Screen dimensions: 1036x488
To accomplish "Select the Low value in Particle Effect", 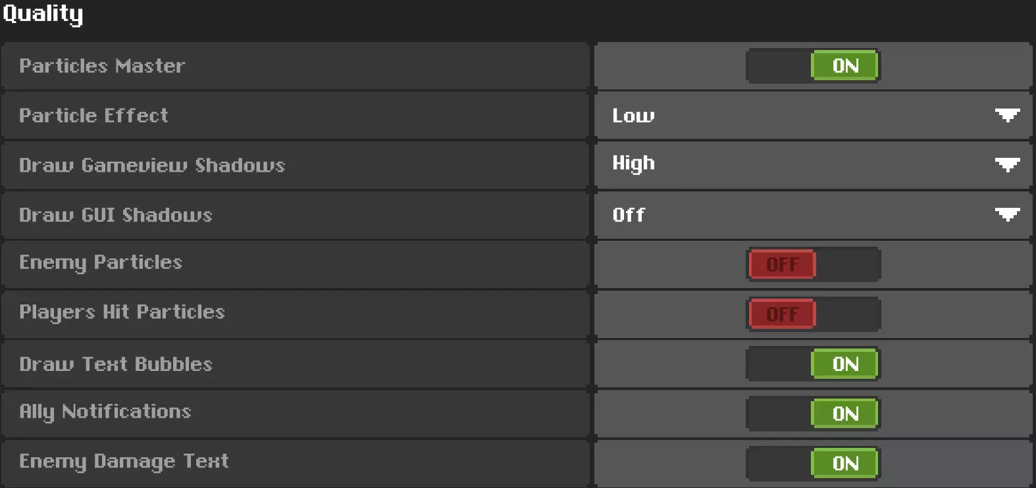I will [x=633, y=116].
